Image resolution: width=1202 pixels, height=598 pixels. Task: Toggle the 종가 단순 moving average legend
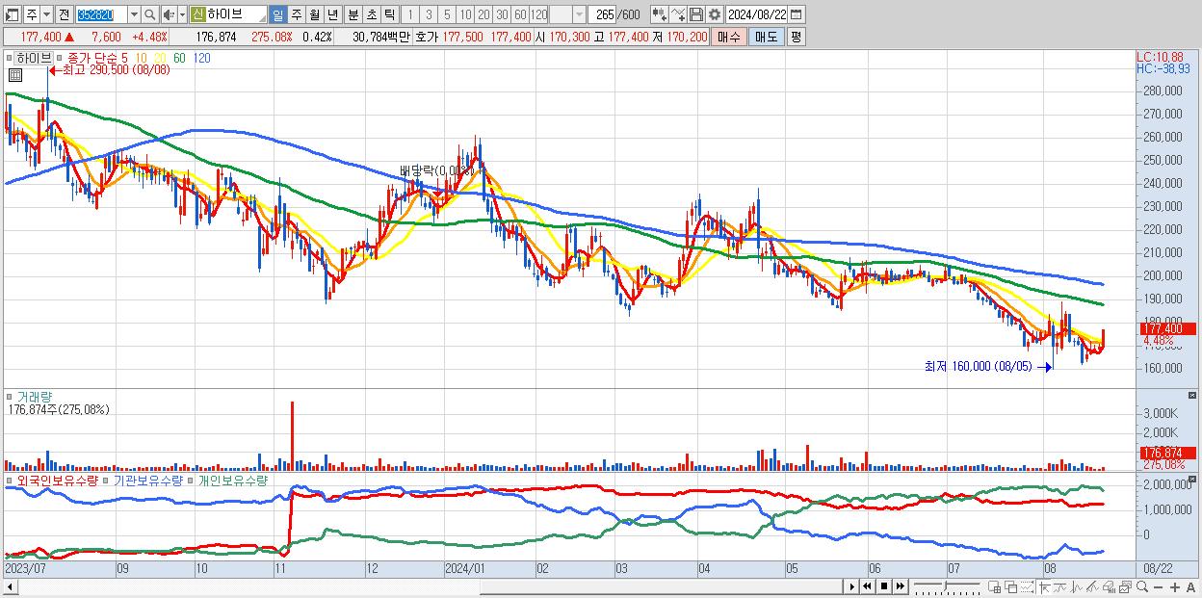click(59, 58)
